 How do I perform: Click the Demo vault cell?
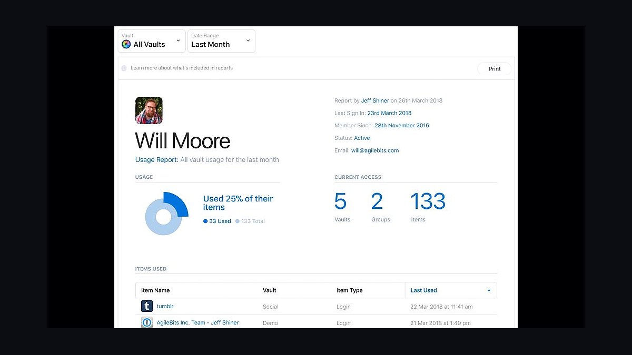tap(270, 323)
